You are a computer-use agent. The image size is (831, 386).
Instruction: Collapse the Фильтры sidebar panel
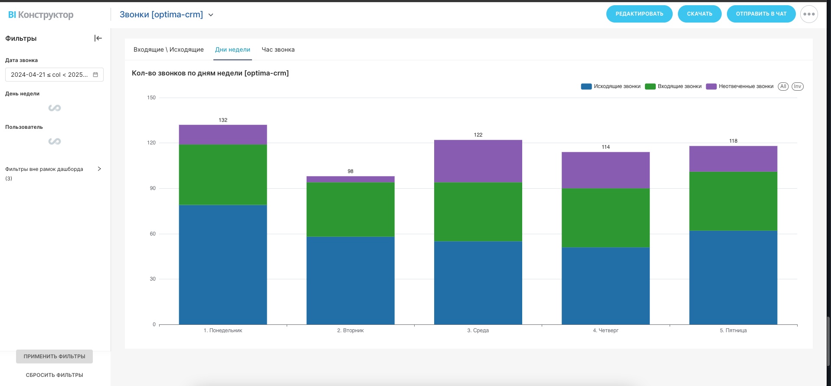click(98, 38)
